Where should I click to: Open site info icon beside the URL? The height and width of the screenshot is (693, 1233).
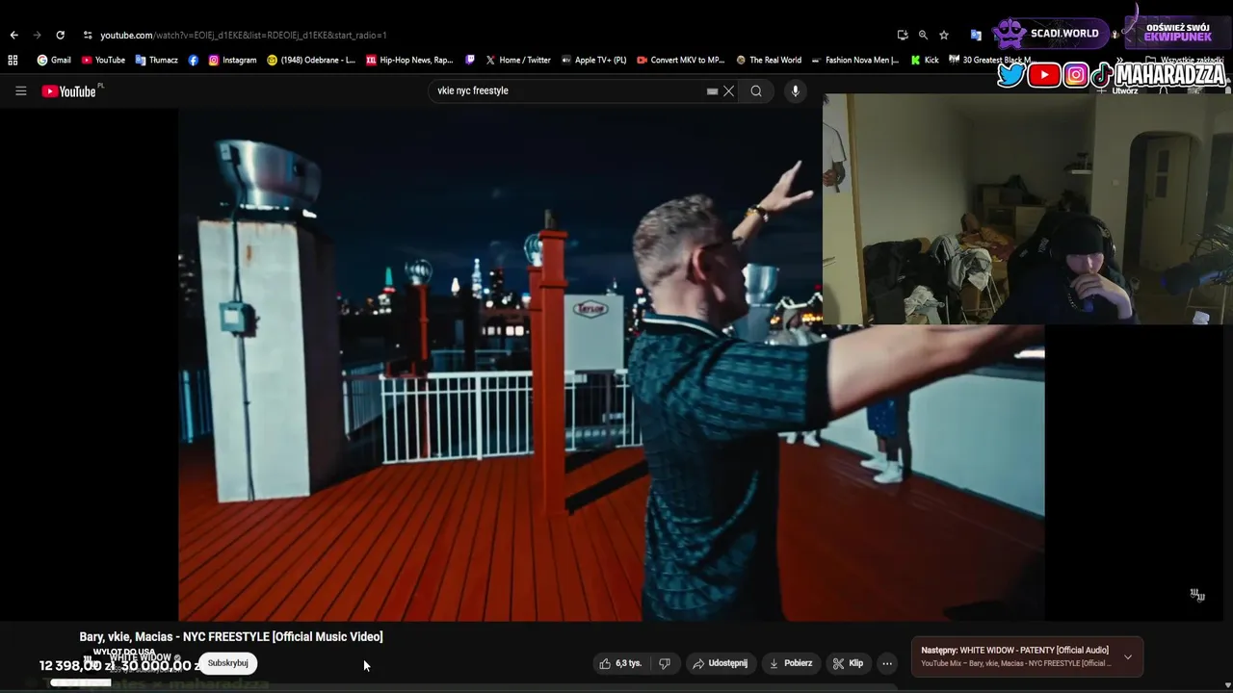pyautogui.click(x=88, y=35)
